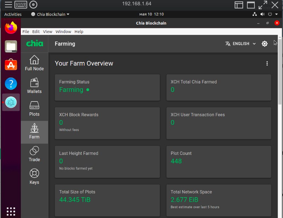Image resolution: width=283 pixels, height=218 pixels.
Task: Click 'No blocks farmed yet' text
Action: pos(76,168)
